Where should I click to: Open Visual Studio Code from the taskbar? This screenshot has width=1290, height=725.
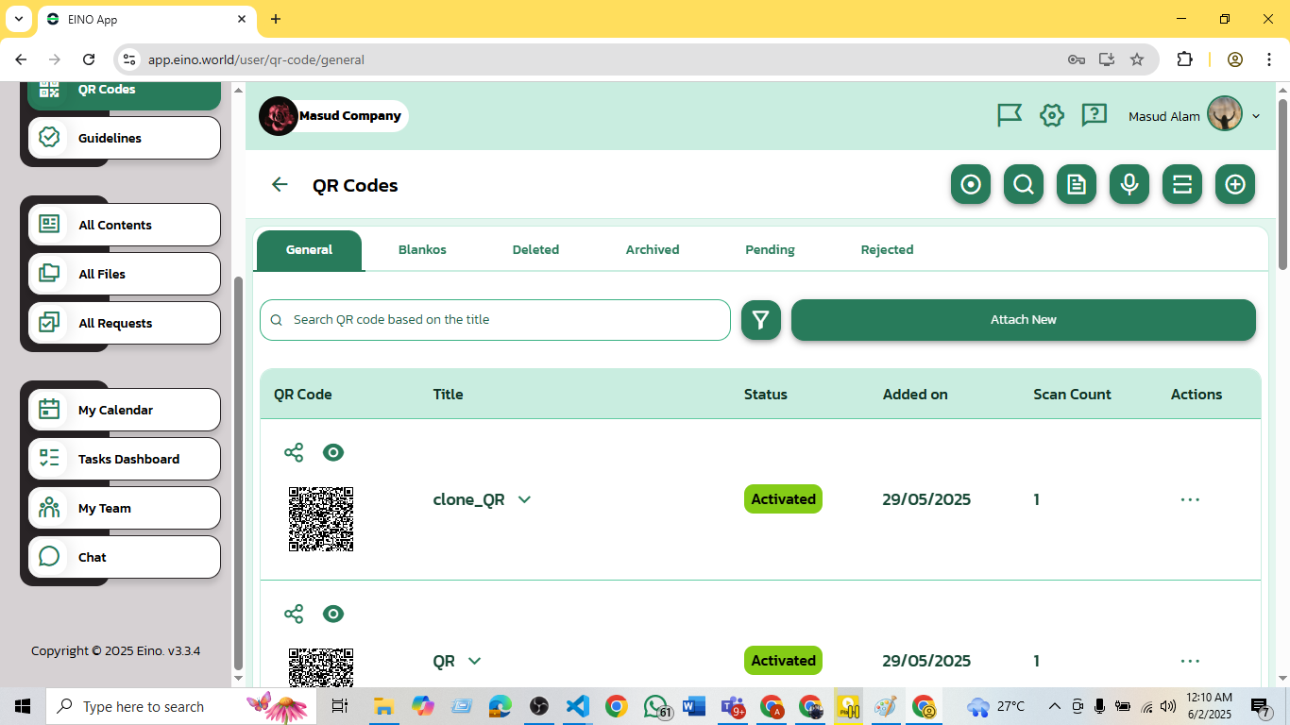coord(577,706)
